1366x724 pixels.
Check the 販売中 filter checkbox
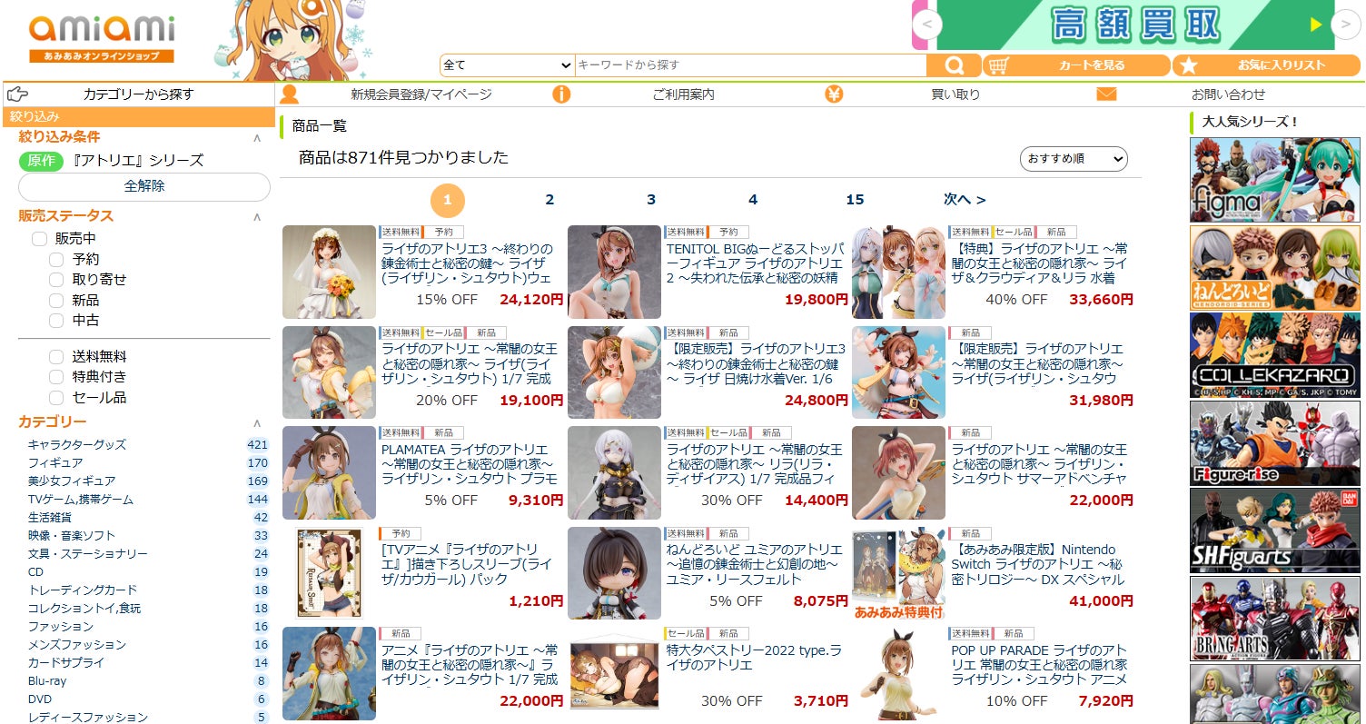point(39,239)
